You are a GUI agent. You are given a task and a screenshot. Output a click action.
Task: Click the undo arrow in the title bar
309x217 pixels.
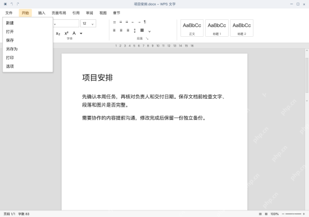[11, 4]
